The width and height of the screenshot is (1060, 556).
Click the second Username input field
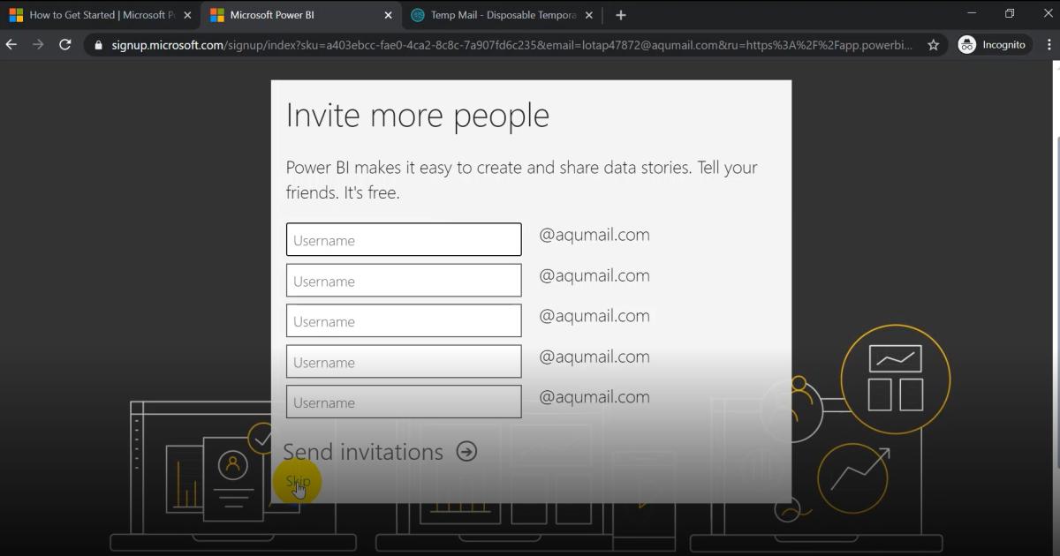pos(403,280)
